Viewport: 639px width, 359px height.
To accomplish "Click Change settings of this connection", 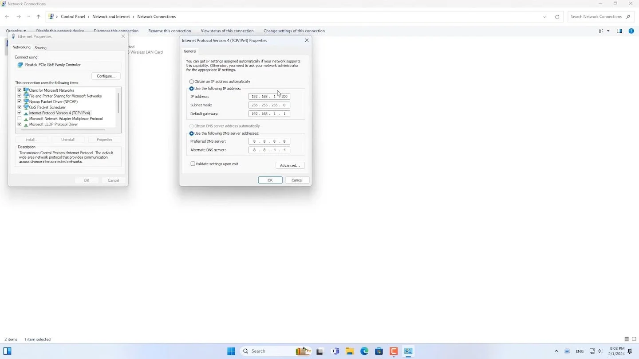I will tap(294, 31).
